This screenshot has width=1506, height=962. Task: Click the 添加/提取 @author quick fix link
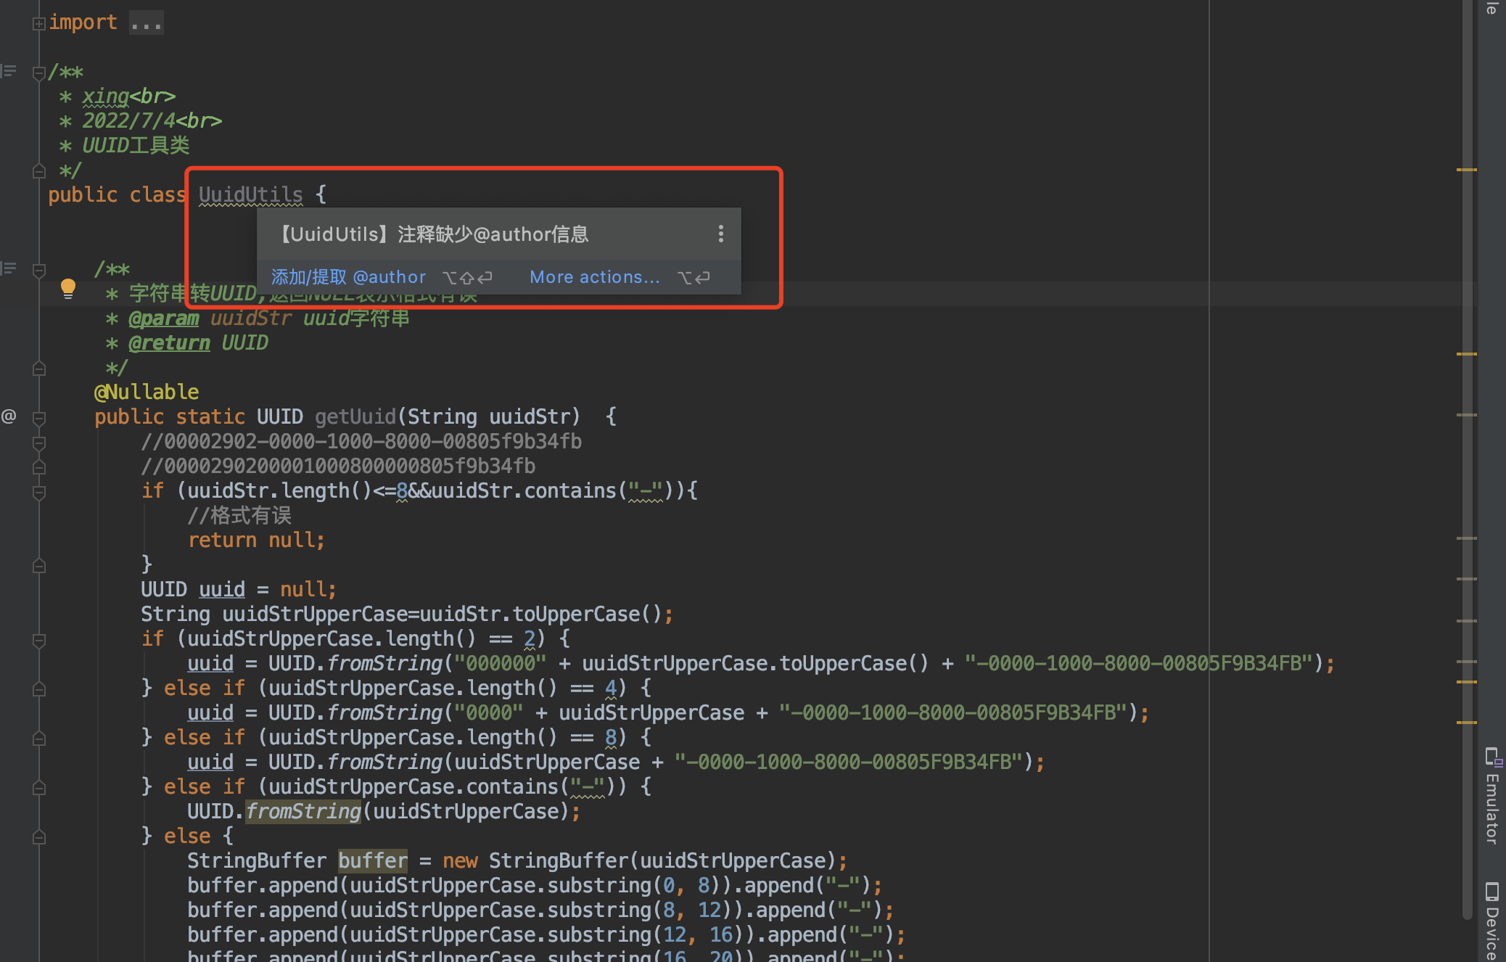[348, 277]
